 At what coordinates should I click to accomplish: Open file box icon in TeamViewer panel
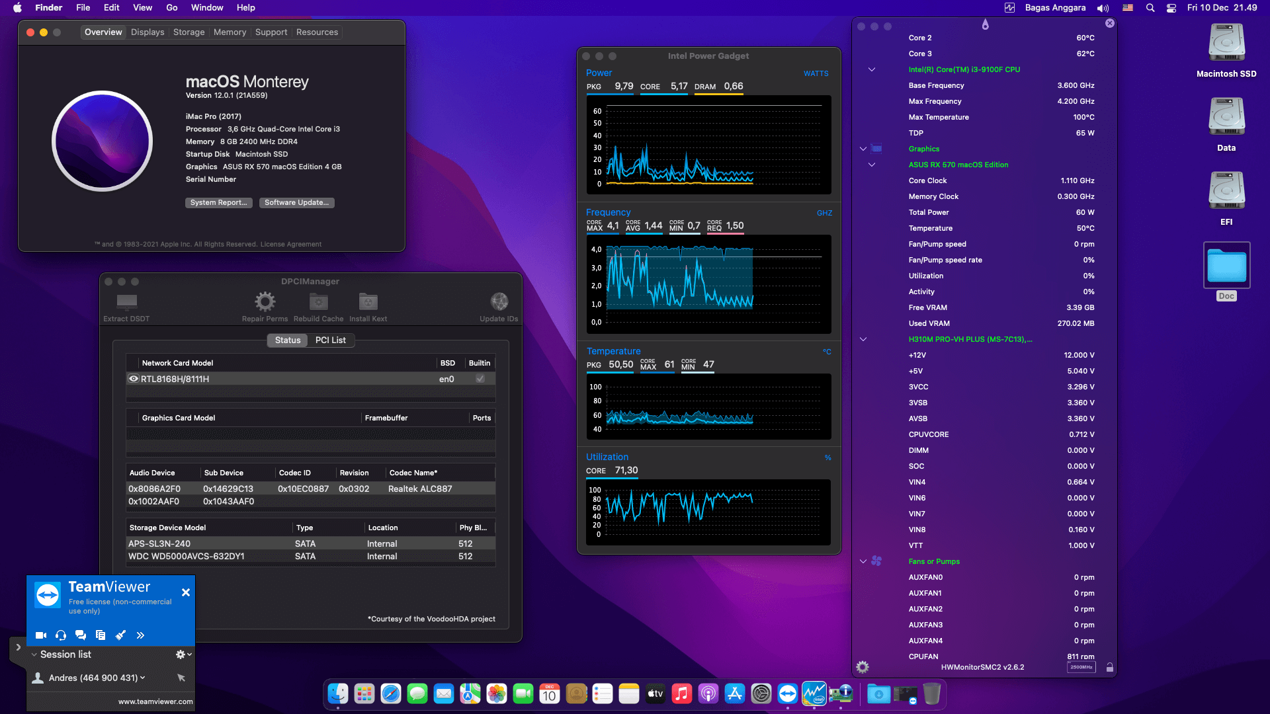(x=101, y=635)
